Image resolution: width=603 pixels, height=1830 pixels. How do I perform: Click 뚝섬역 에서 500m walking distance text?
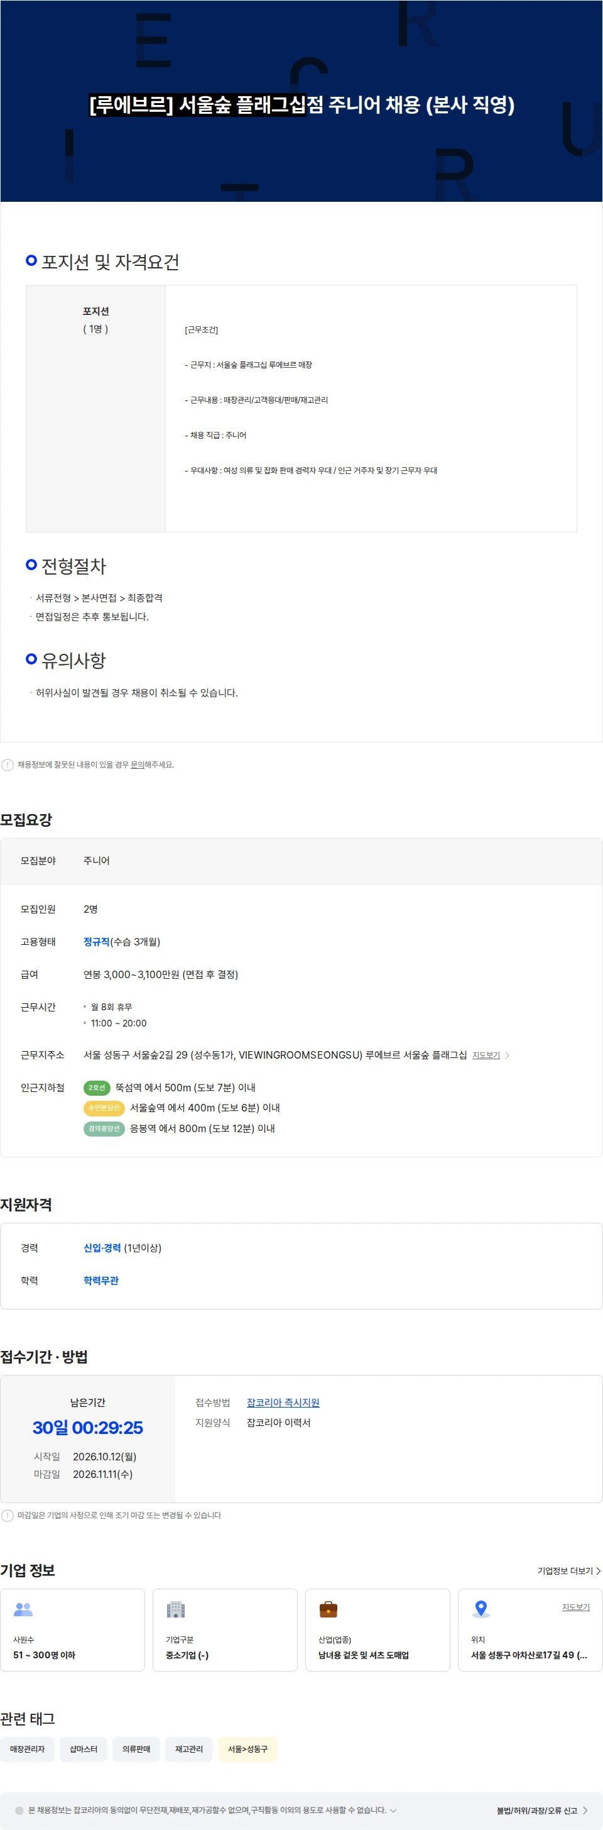coord(185,1088)
